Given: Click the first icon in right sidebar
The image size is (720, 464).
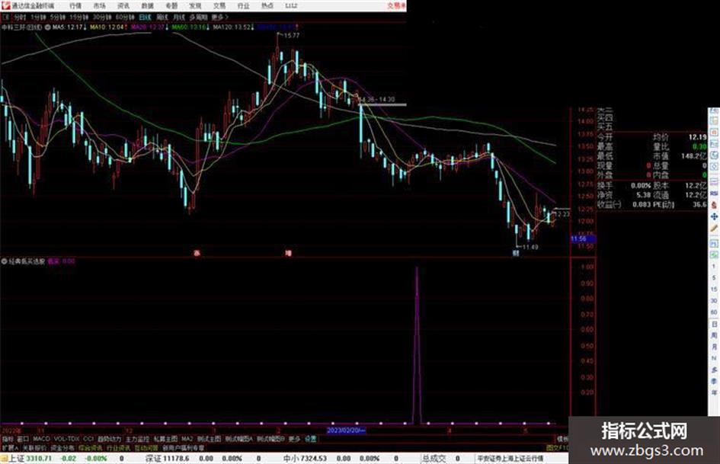Looking at the screenshot, I should (x=714, y=112).
